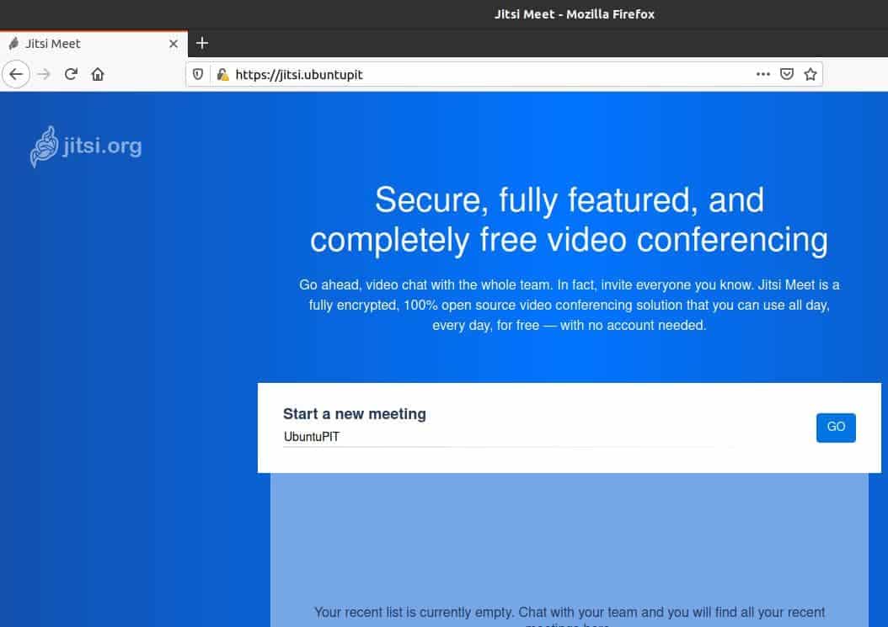Close the Jitsi Meet tab
This screenshot has height=627, width=888.
coord(174,44)
